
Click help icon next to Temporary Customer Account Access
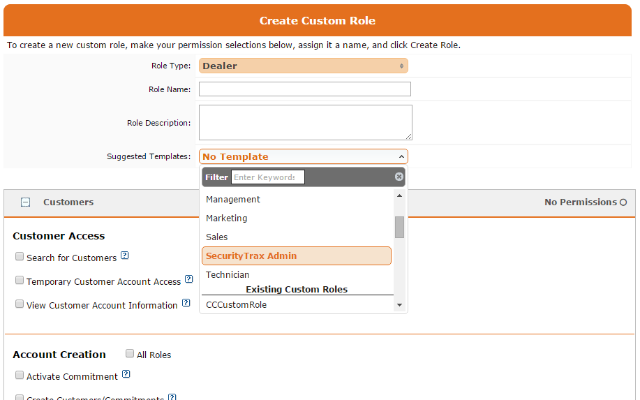pos(188,280)
